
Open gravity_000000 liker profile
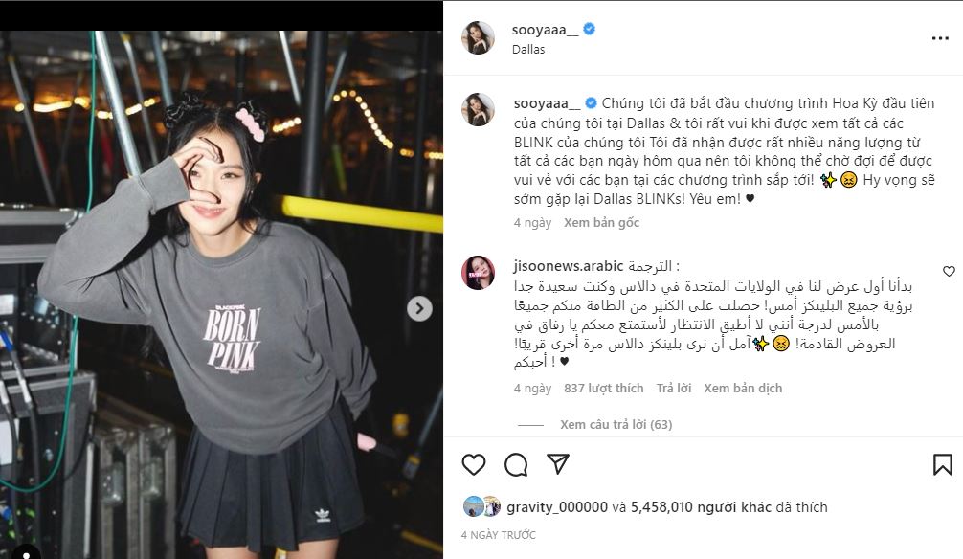(x=557, y=507)
